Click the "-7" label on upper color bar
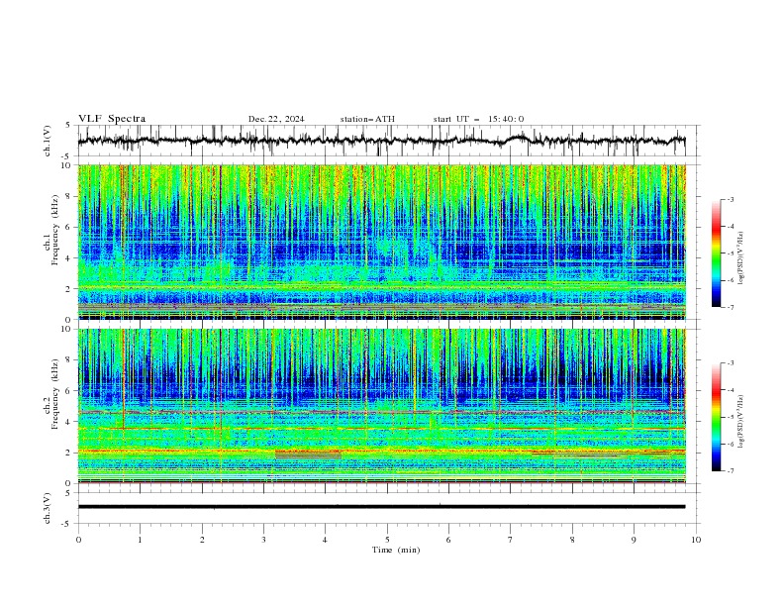The height and width of the screenshot is (606, 784). (x=730, y=307)
